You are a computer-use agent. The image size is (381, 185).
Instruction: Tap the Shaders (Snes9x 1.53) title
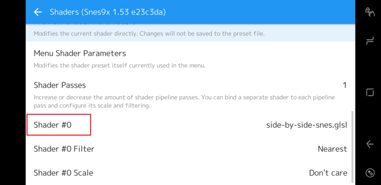point(108,12)
